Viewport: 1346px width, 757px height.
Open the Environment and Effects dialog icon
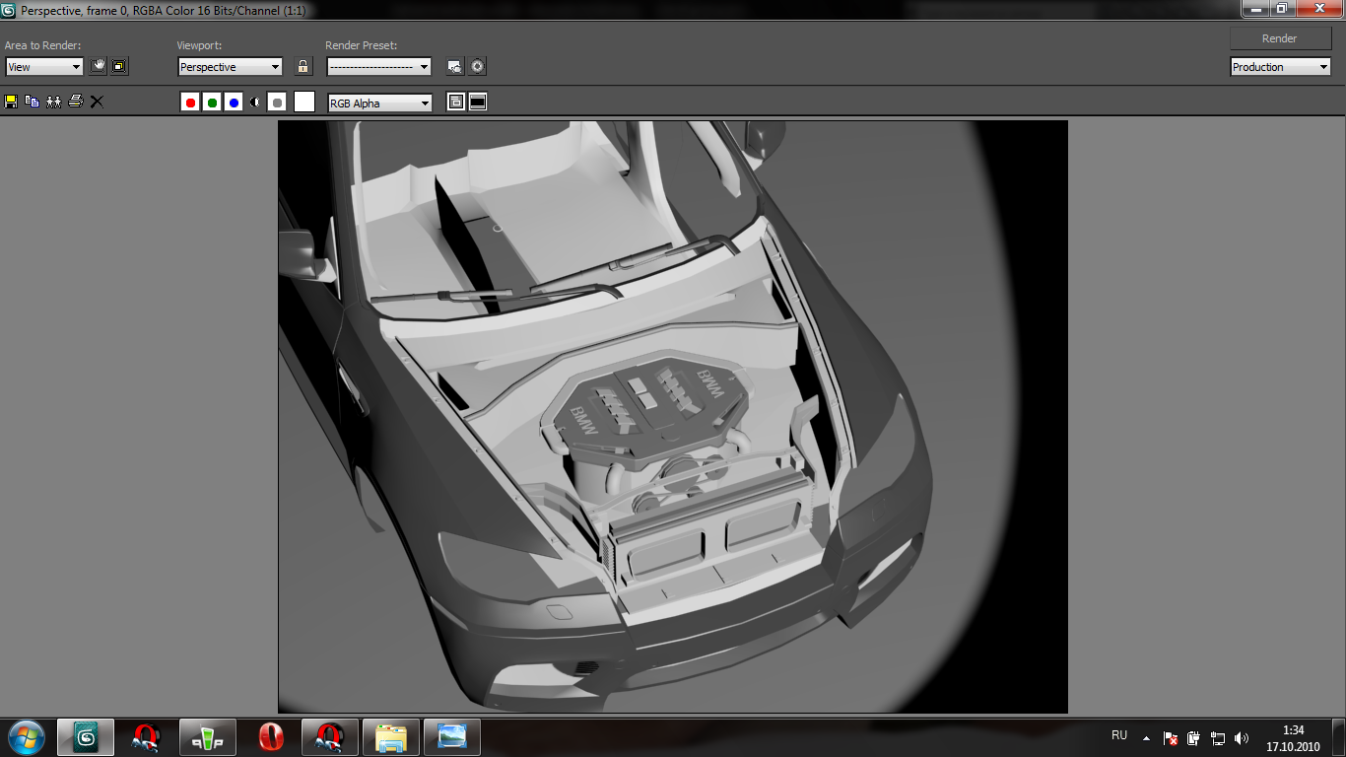478,66
